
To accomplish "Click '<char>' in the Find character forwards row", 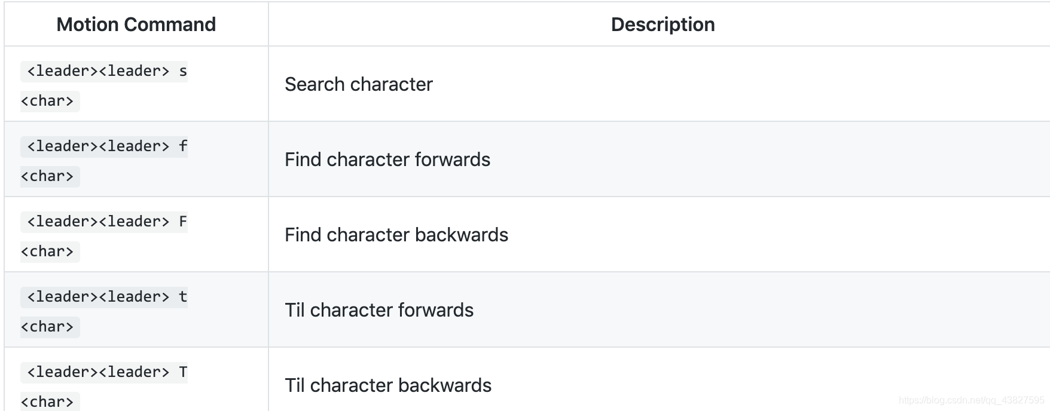I will [x=47, y=176].
